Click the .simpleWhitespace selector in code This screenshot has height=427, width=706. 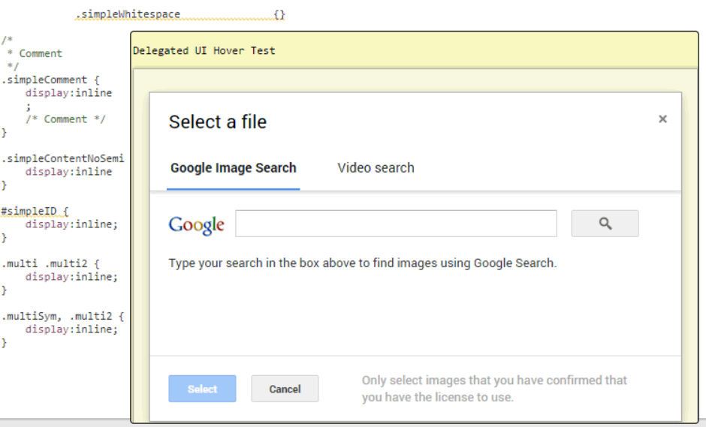[x=128, y=15]
